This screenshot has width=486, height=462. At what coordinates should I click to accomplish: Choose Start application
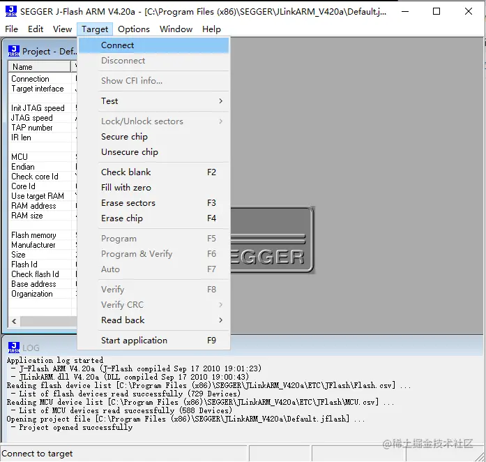pos(153,341)
